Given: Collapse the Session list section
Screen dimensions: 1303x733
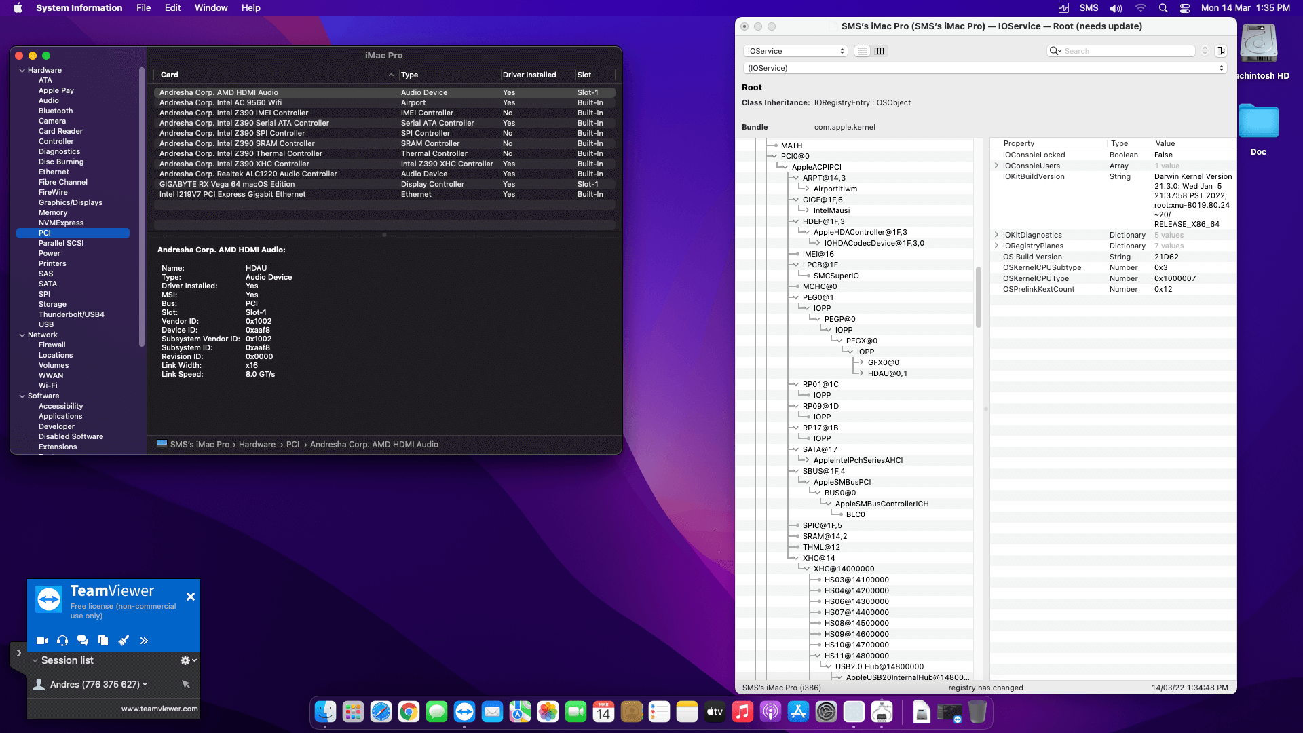Looking at the screenshot, I should [x=35, y=660].
